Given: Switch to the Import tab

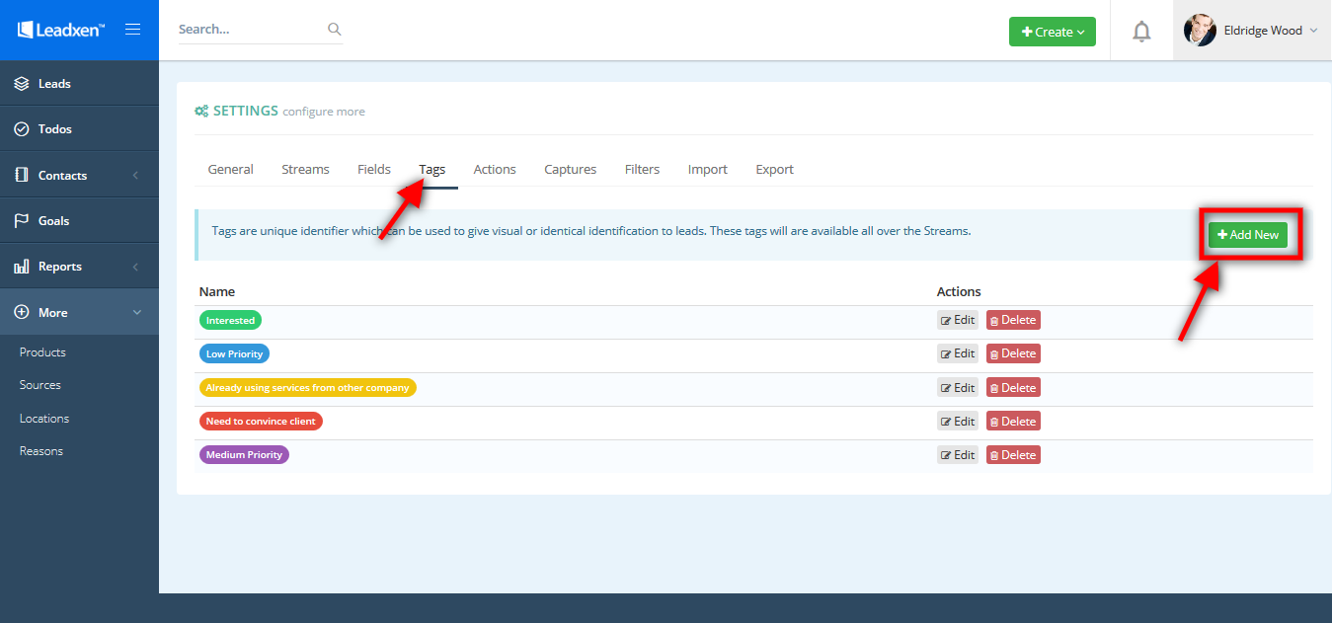Looking at the screenshot, I should point(708,170).
